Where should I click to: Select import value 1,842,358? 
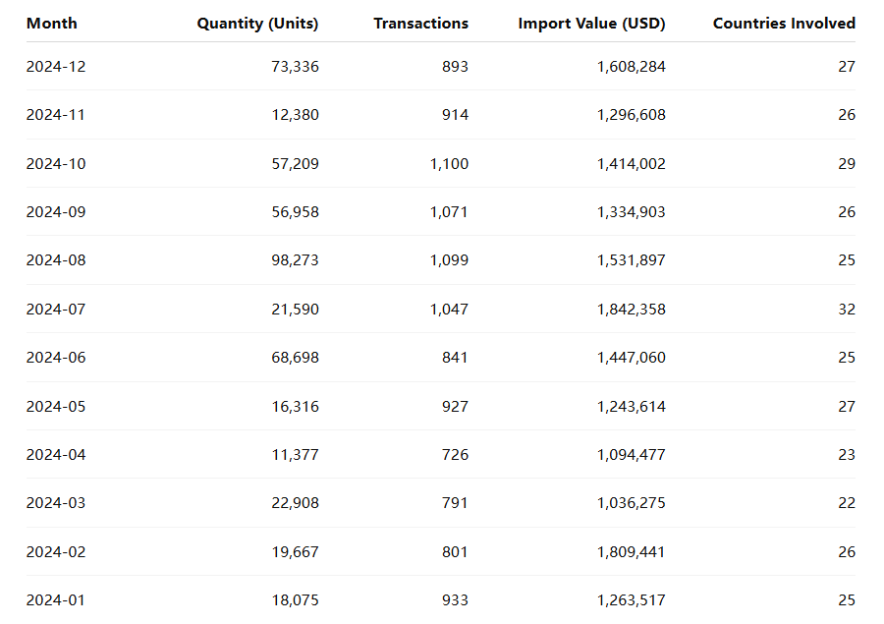tap(631, 310)
